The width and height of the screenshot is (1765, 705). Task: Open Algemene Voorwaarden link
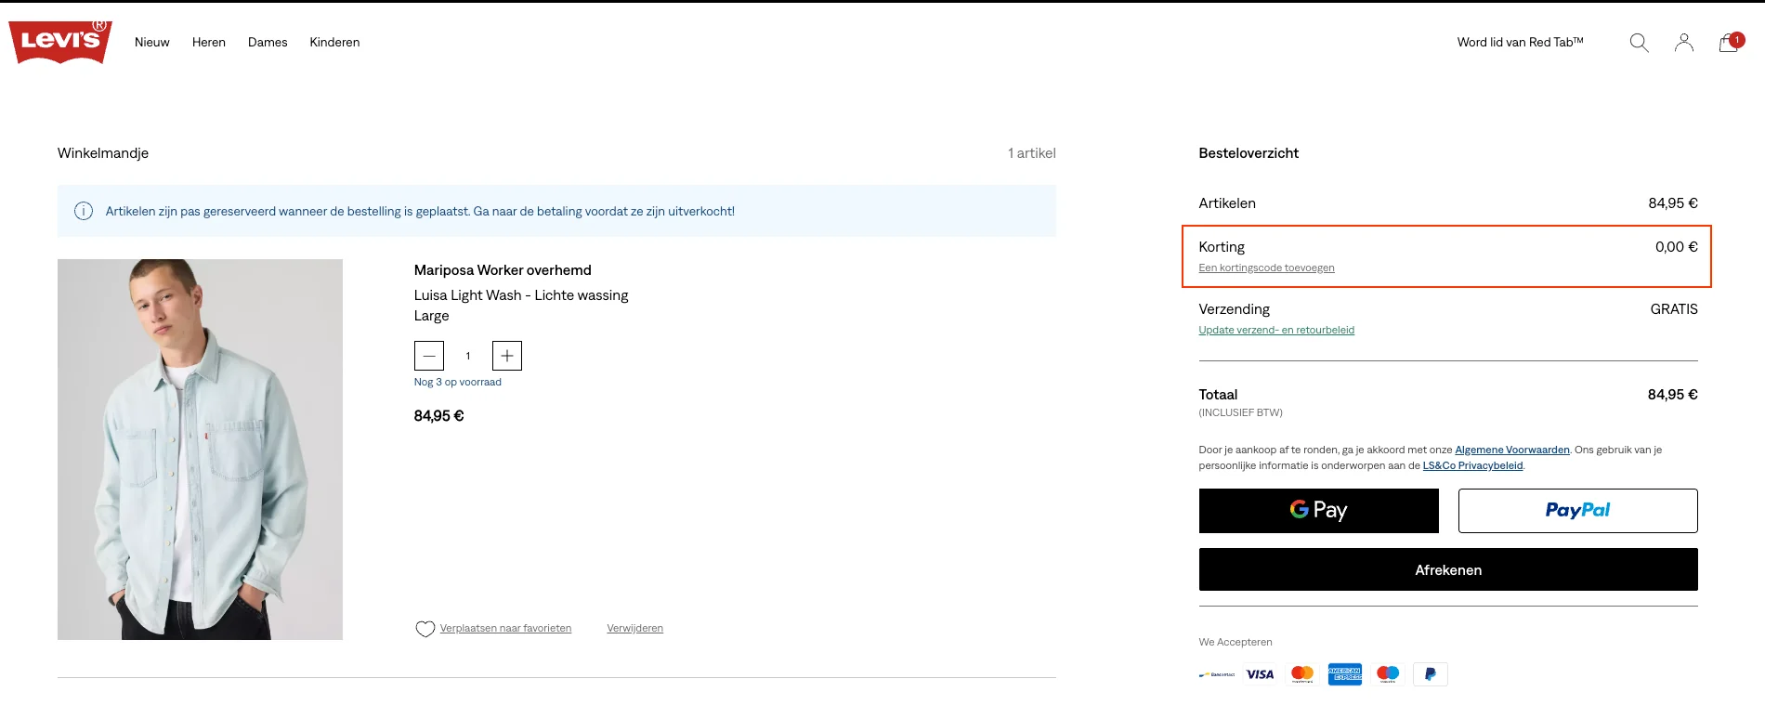[x=1512, y=450]
